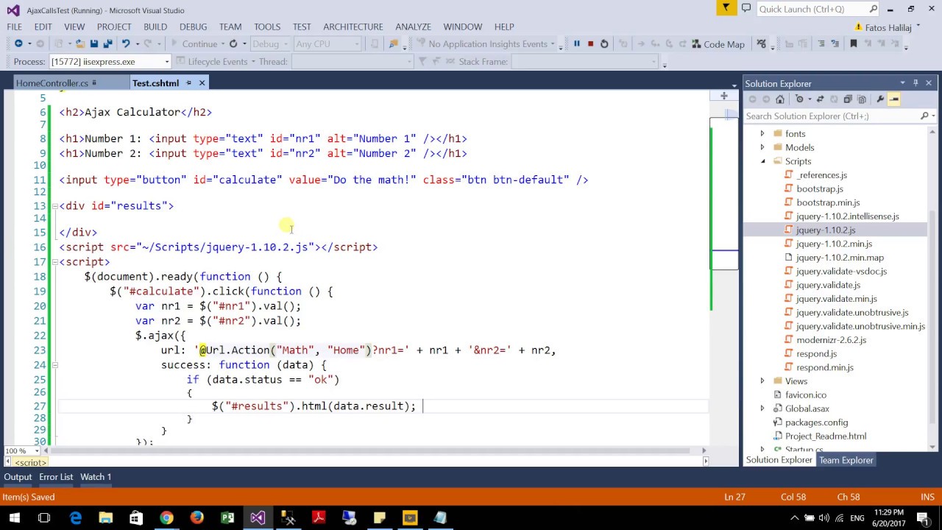Viewport: 942px width, 530px height.
Task: Open the Windows Start button
Action: coord(14,518)
